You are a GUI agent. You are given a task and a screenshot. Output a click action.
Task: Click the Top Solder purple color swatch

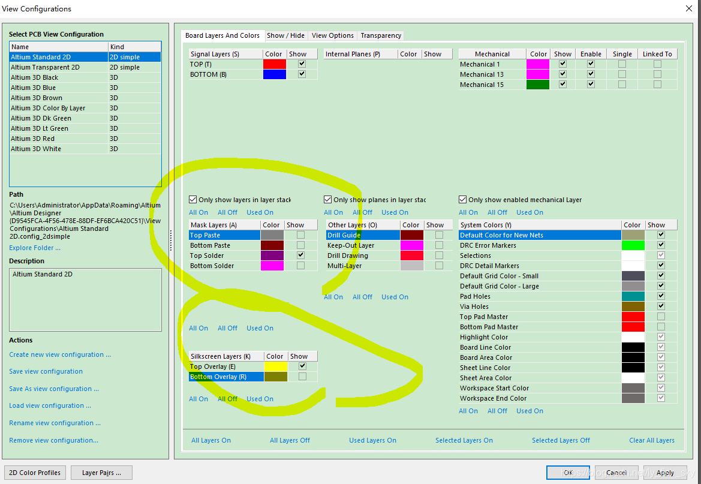(x=272, y=255)
